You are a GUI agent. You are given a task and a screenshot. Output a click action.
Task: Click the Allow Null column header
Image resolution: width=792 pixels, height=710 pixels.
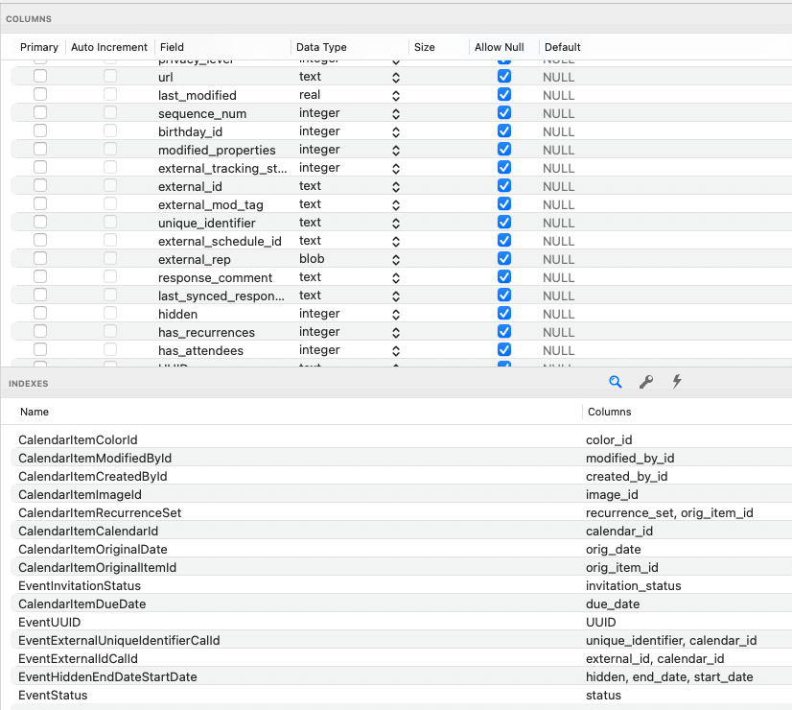coord(498,47)
